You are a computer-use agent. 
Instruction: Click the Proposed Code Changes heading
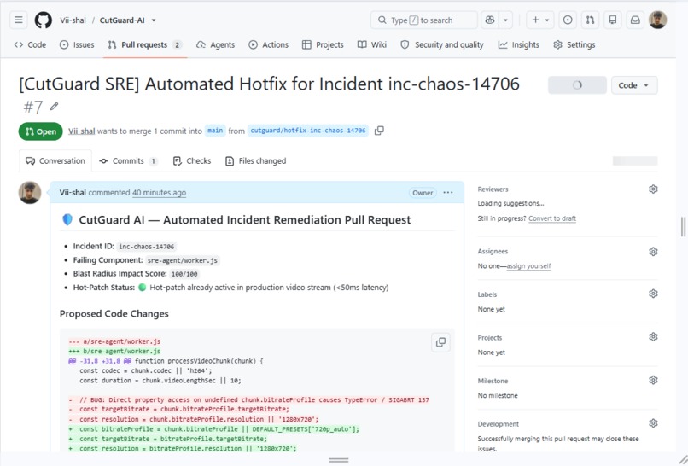(x=114, y=314)
